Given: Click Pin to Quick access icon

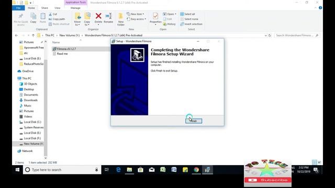Looking at the screenshot, I should (x=21, y=17).
